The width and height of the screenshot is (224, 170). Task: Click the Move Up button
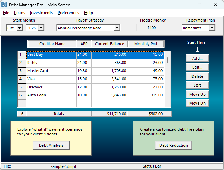click(x=197, y=94)
